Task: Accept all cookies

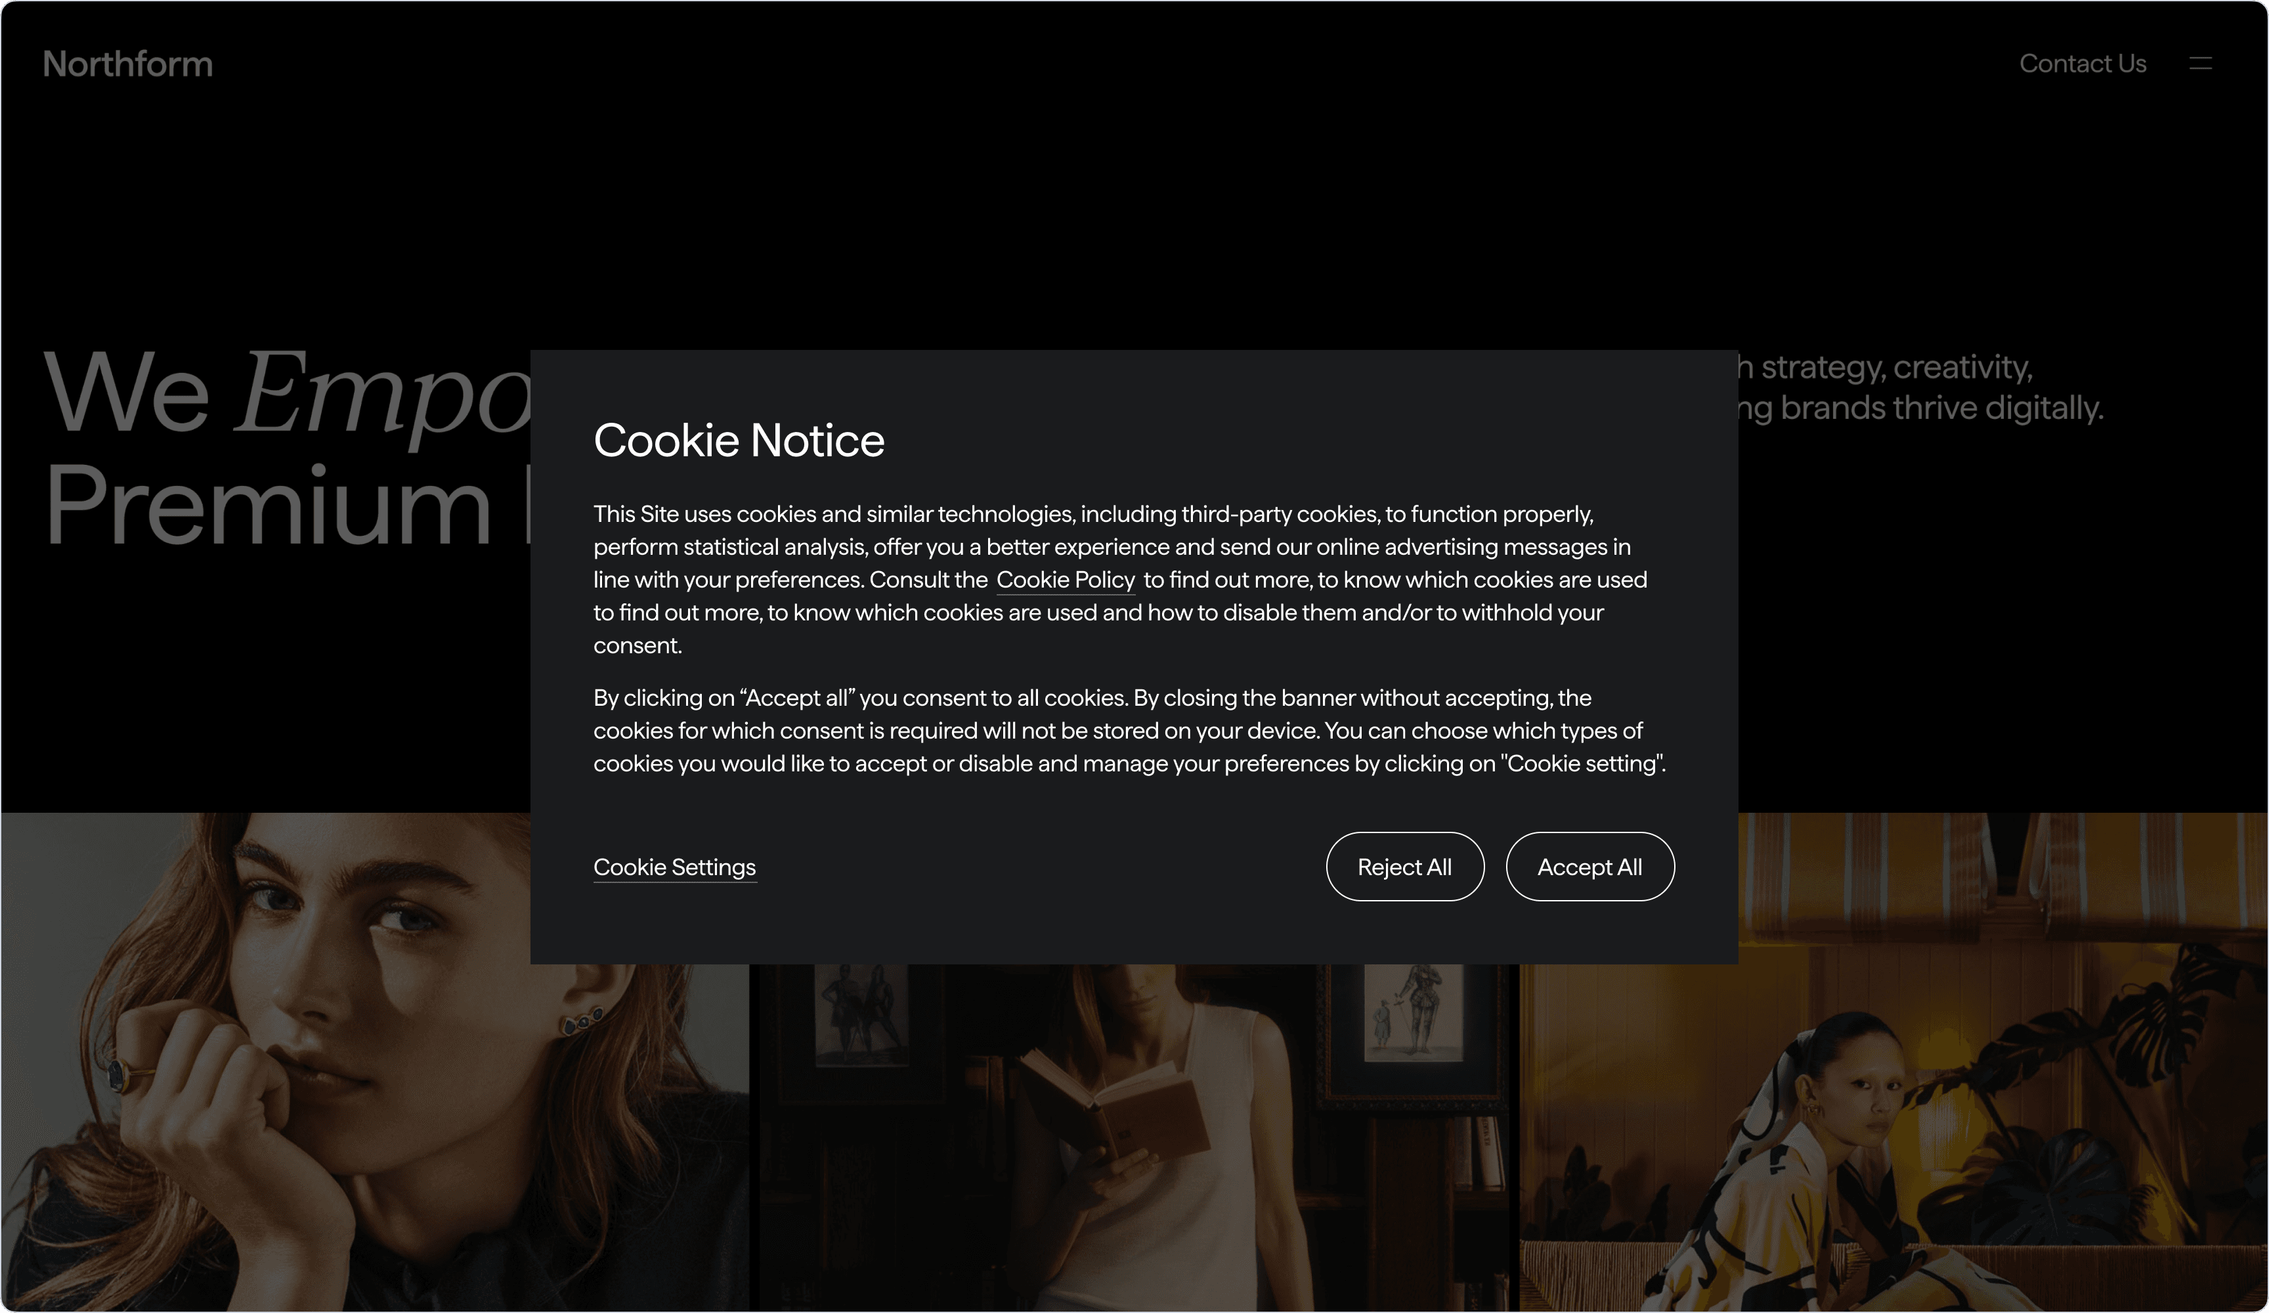Action: 1589,867
